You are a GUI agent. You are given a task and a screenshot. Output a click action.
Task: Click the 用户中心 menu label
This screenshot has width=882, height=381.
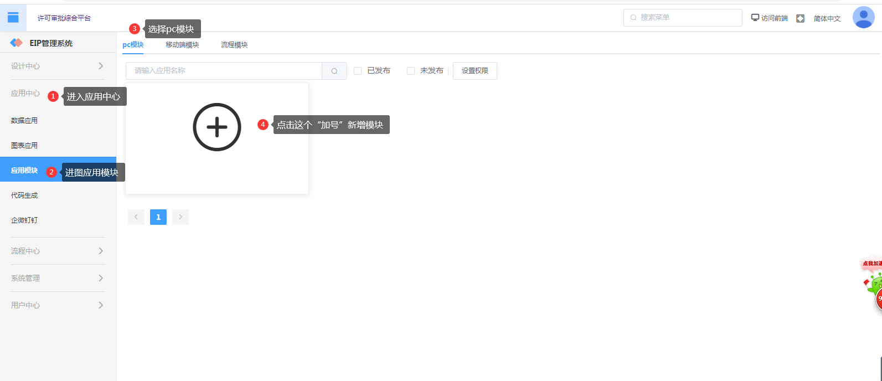point(25,305)
